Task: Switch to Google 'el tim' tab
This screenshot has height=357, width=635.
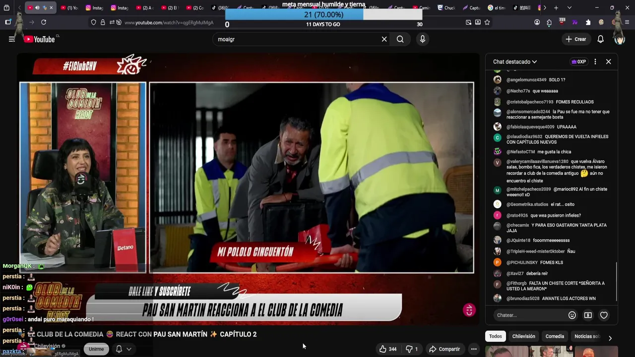Action: [497, 7]
